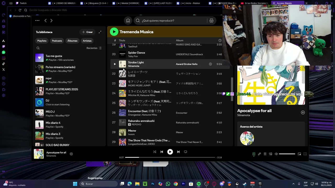Toggle shuffle playback
This screenshot has width=335, height=188.
155,152
